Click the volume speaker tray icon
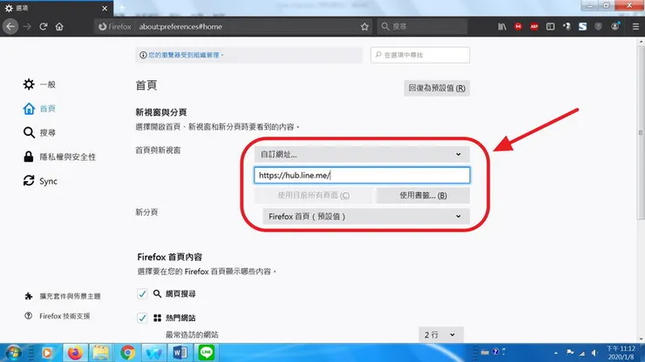The width and height of the screenshot is (645, 362). (594, 353)
